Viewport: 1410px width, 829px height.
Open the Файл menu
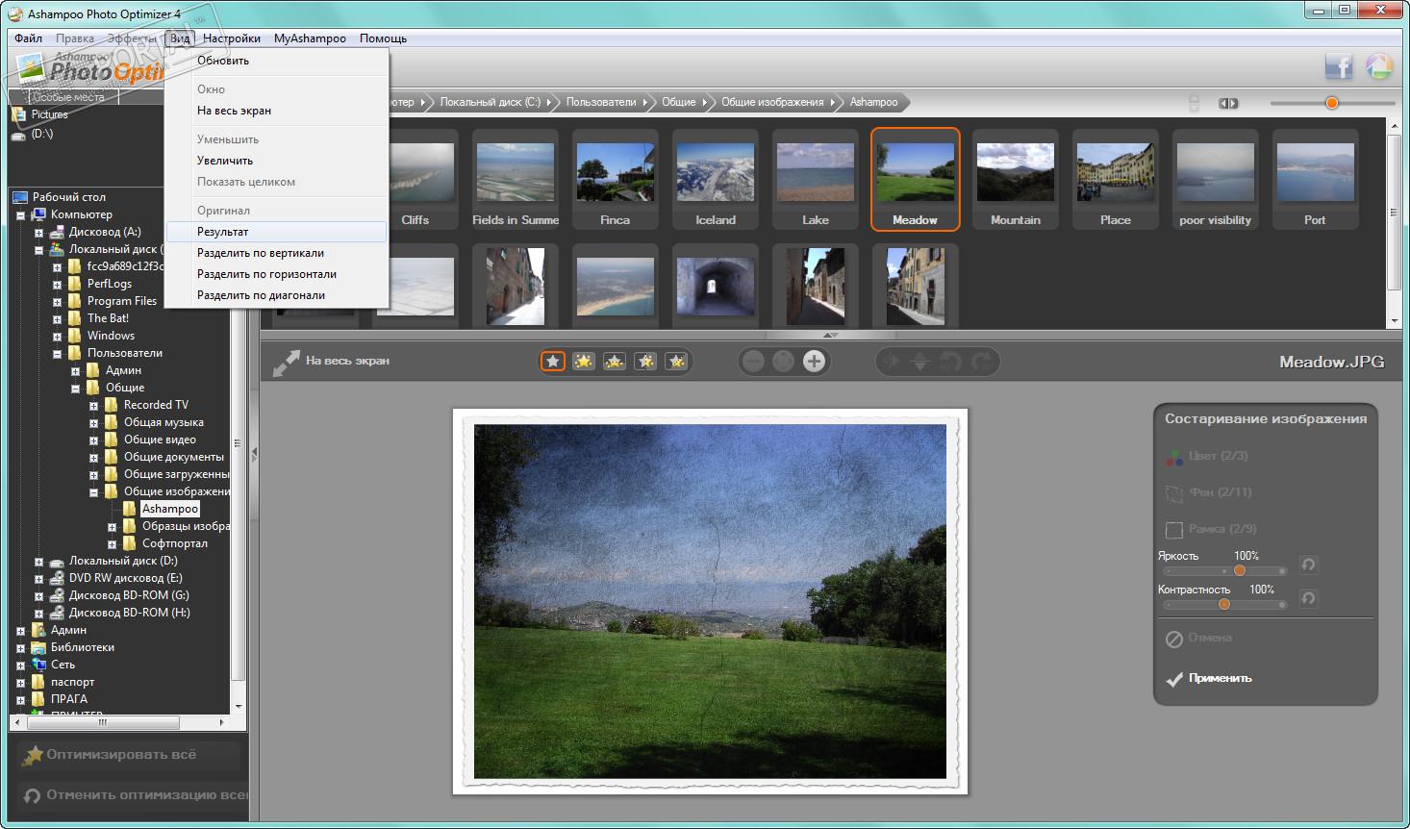(x=29, y=38)
